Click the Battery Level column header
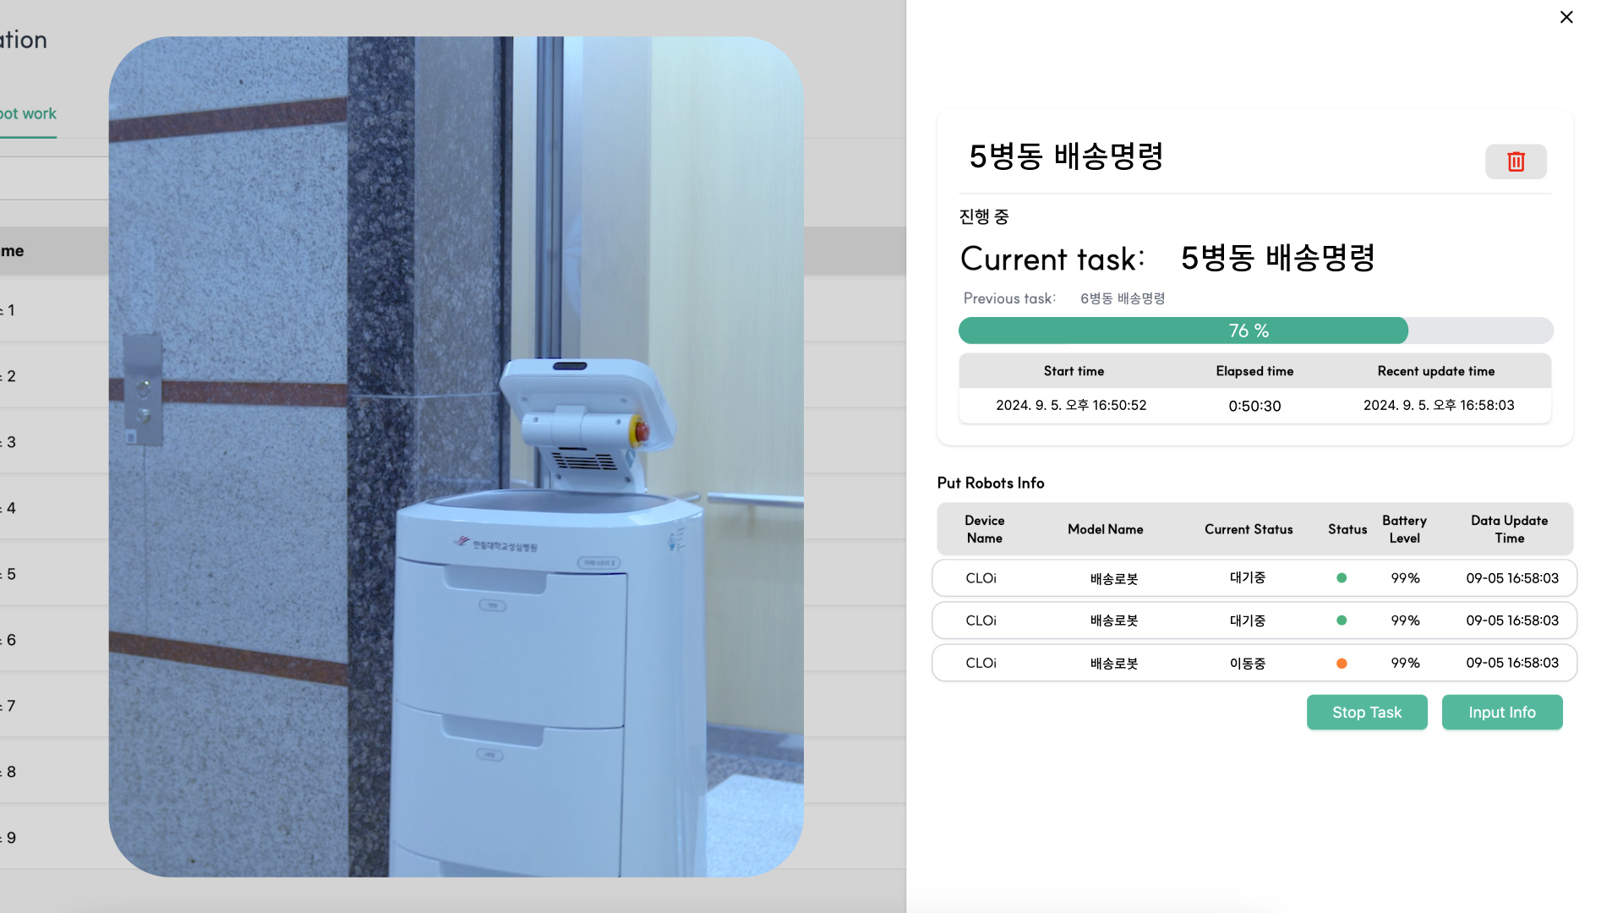 pyautogui.click(x=1404, y=529)
